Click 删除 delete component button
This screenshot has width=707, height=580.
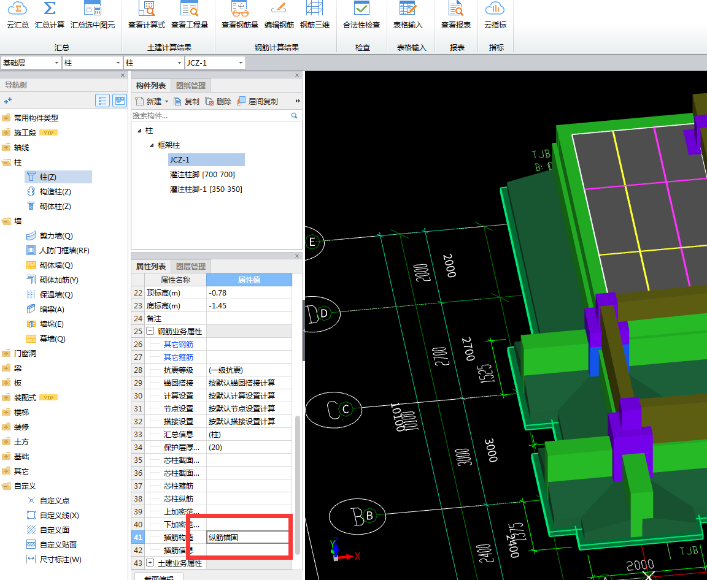(218, 101)
